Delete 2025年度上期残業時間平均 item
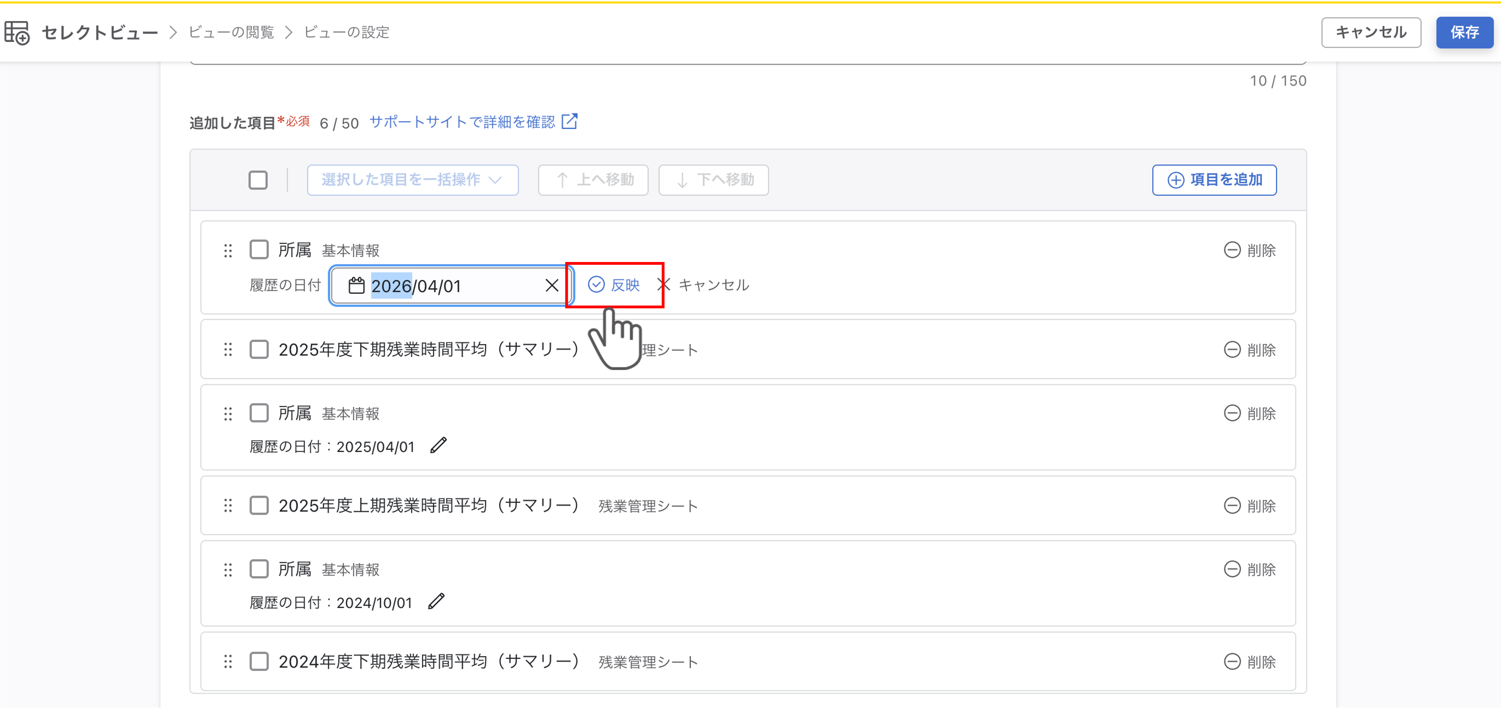 pyautogui.click(x=1249, y=506)
